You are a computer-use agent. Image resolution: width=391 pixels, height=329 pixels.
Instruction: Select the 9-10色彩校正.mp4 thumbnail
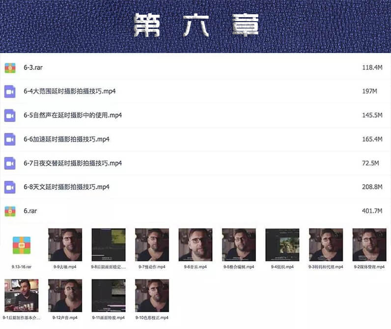click(x=152, y=296)
